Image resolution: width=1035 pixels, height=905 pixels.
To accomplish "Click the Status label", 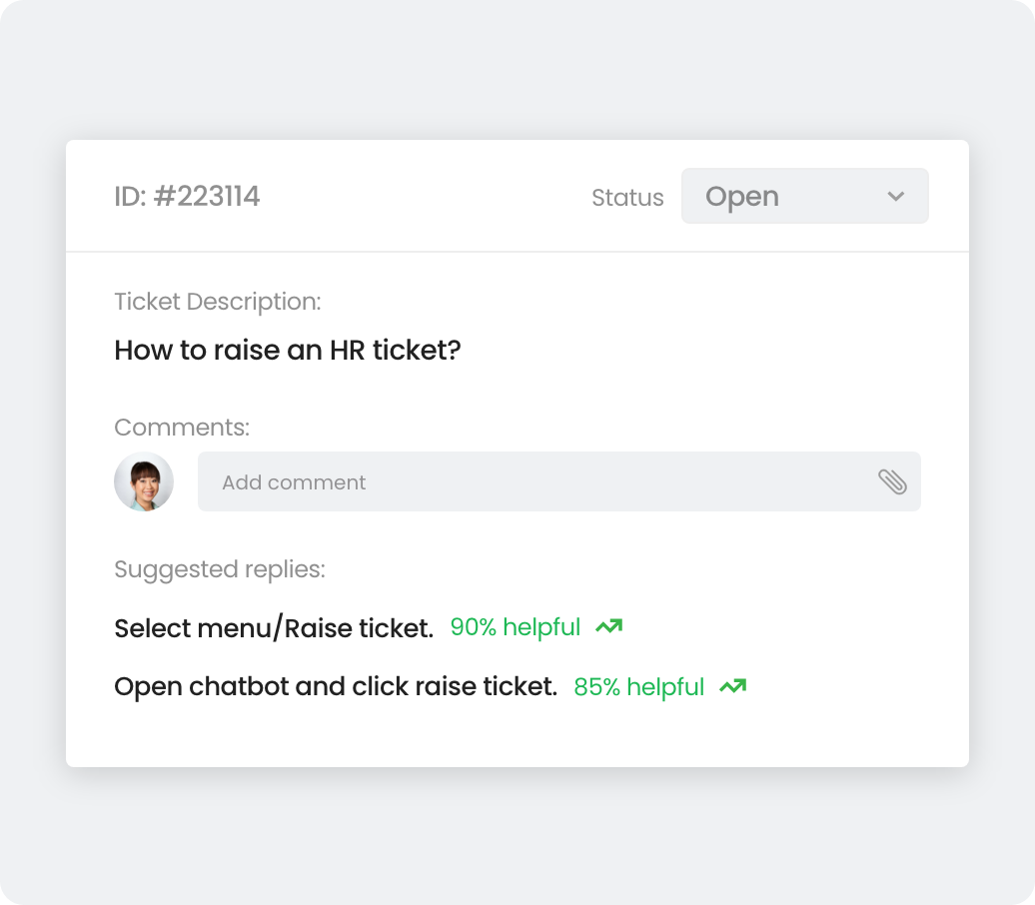I will (x=627, y=198).
